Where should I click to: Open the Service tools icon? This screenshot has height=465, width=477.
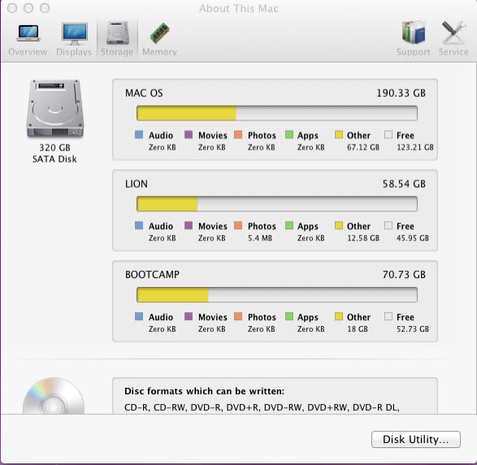[453, 33]
